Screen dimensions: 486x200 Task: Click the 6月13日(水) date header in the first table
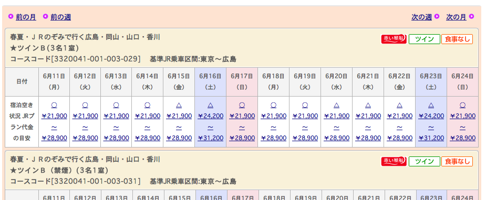(116, 82)
